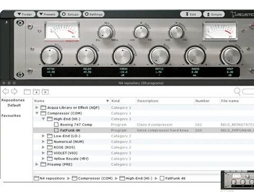The image size is (254, 192).
Task: Click the folder icon with right arrow
Action: (45, 92)
